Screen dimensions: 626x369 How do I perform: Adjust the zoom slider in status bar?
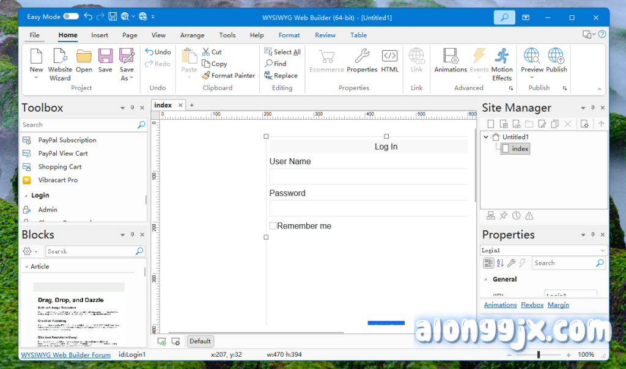click(x=539, y=355)
